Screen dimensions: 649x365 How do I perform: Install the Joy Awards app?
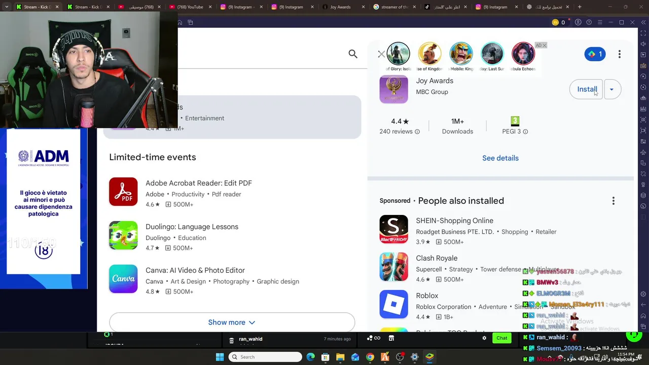(x=586, y=89)
